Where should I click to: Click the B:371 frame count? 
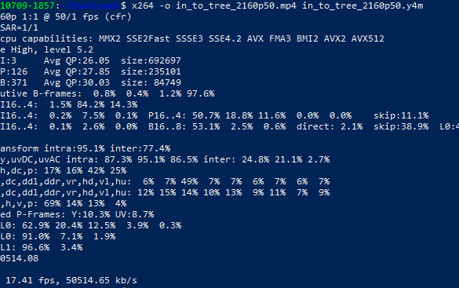point(13,82)
